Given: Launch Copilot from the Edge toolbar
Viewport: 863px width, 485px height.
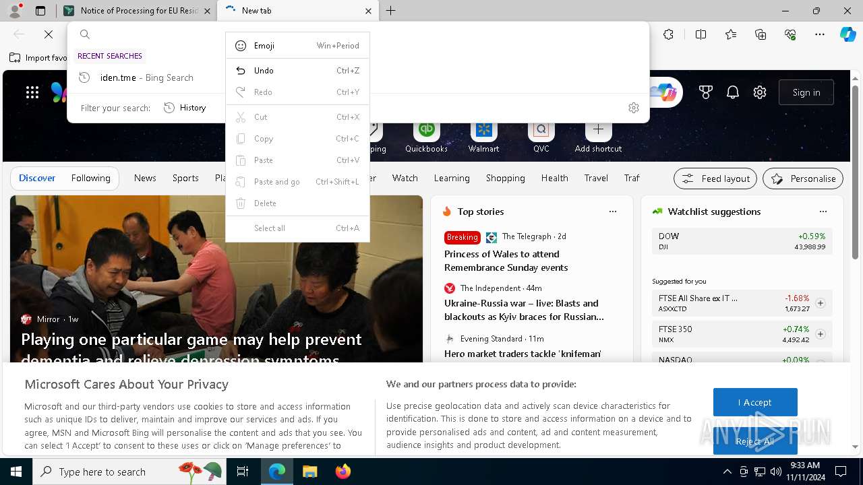Looking at the screenshot, I should coord(847,34).
